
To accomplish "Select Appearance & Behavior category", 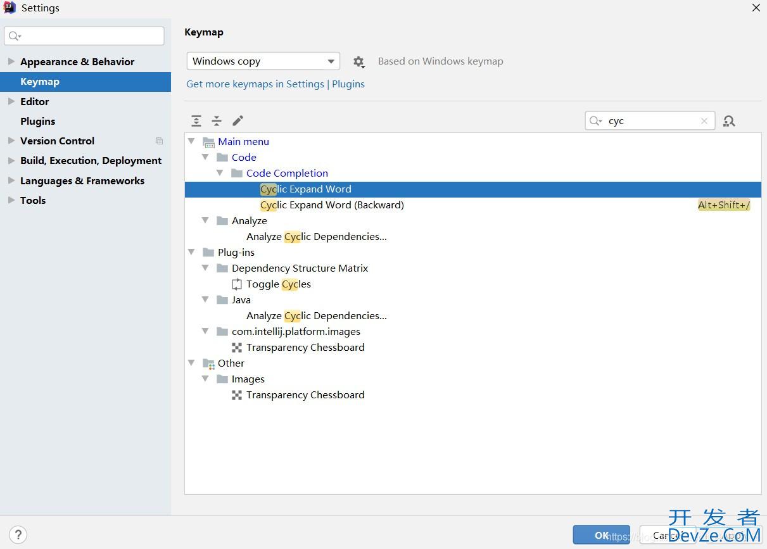I will [x=77, y=61].
